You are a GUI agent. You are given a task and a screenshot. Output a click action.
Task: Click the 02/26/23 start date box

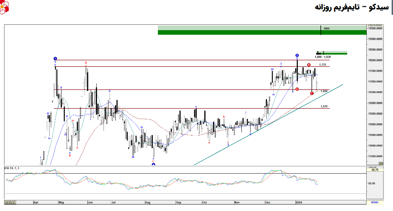(10, 202)
